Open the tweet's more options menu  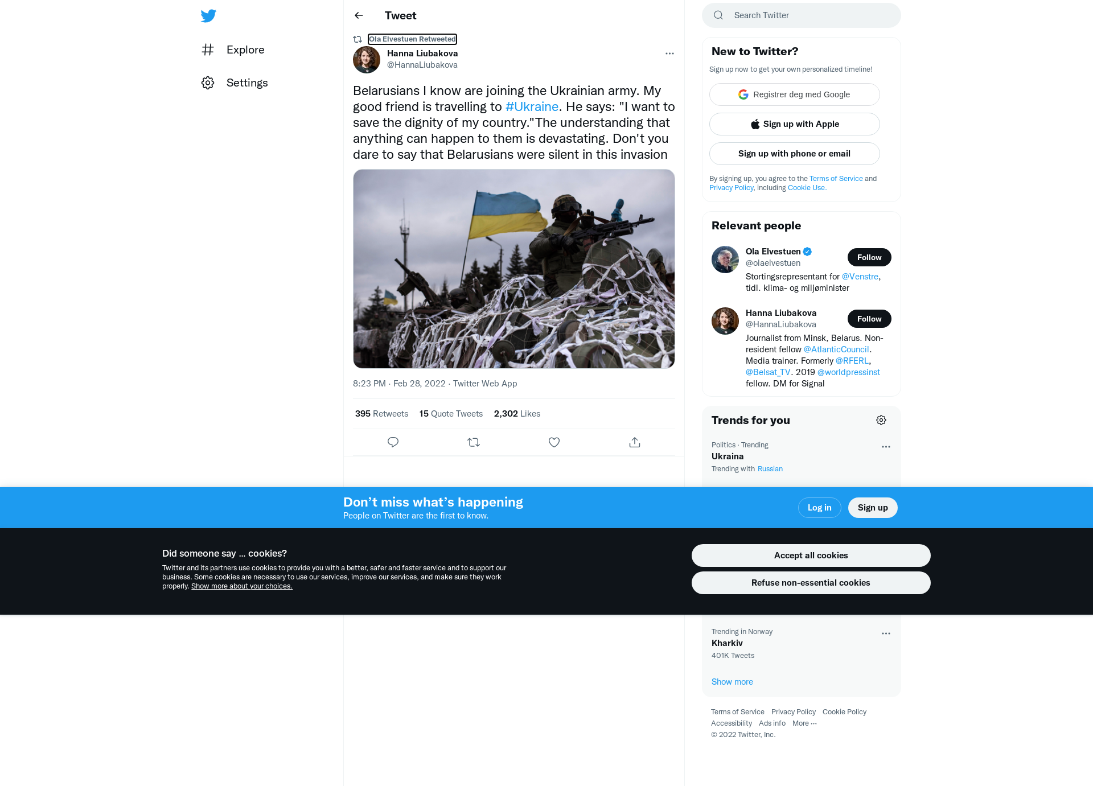coord(669,54)
